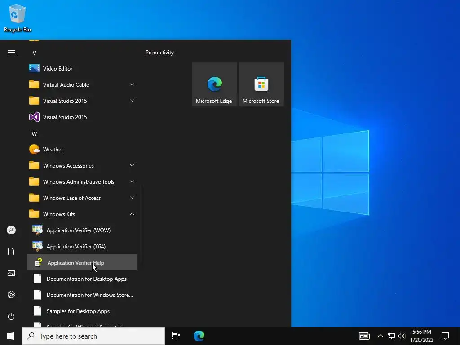Expand the Visual Studio 2015 folder chevron
This screenshot has width=460, height=345.
(132, 101)
